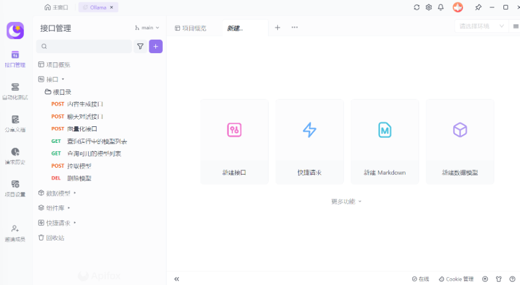Open the DEL 删除模型 item
Image resolution: width=520 pixels, height=285 pixels.
pyautogui.click(x=71, y=178)
